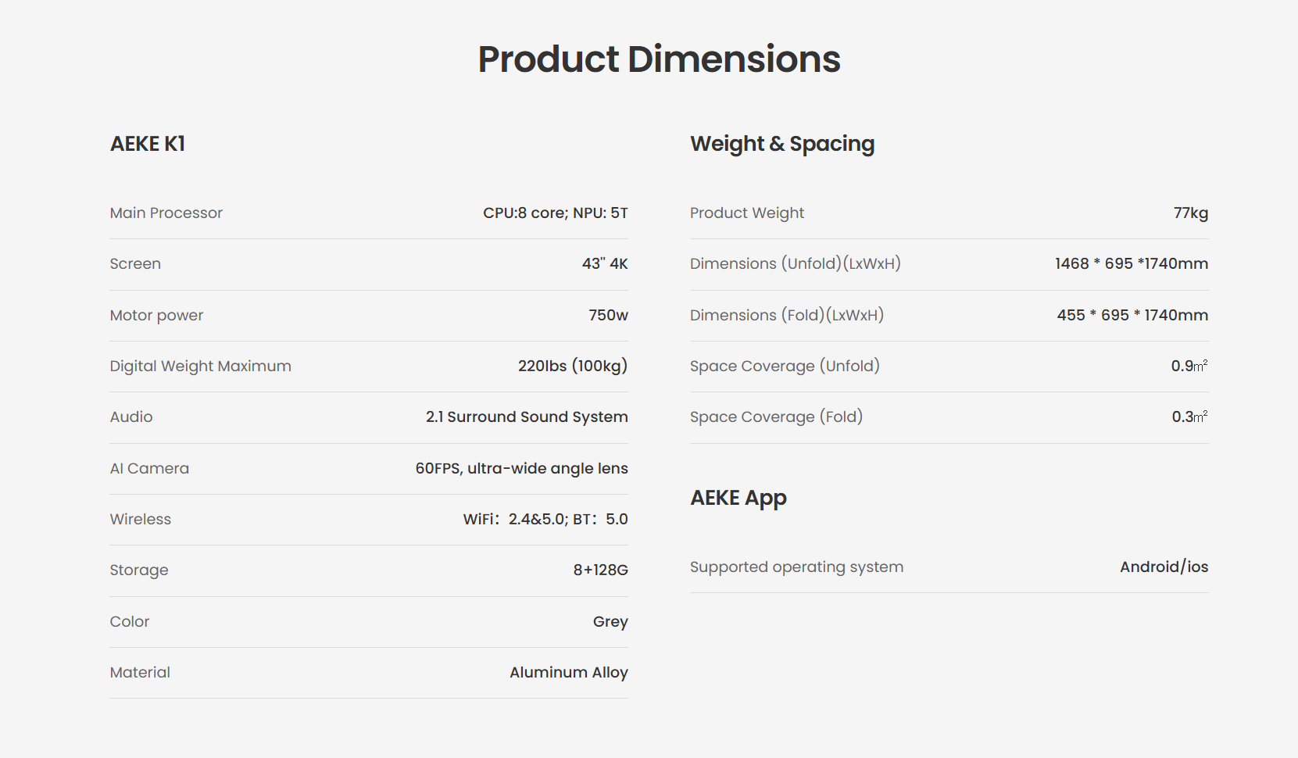Click the Product Dimensions heading
The width and height of the screenshot is (1298, 758).
(x=659, y=59)
